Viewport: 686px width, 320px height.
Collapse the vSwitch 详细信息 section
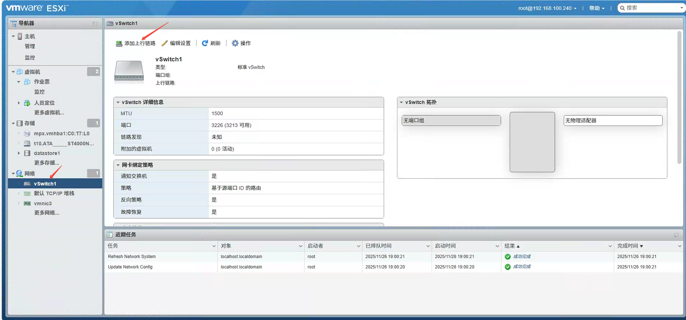point(118,102)
